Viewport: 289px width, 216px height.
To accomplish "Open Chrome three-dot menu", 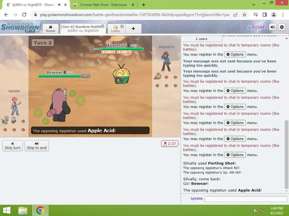I will [x=283, y=15].
